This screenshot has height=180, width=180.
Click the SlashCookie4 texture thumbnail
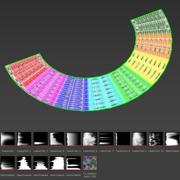[41, 163]
